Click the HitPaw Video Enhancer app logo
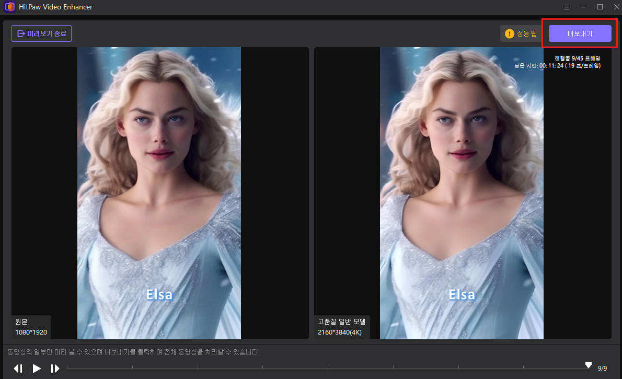 9,7
